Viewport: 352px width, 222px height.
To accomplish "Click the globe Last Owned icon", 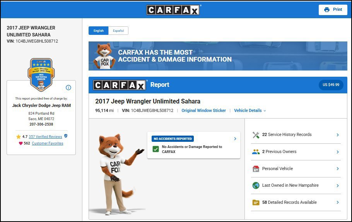I will click(256, 186).
